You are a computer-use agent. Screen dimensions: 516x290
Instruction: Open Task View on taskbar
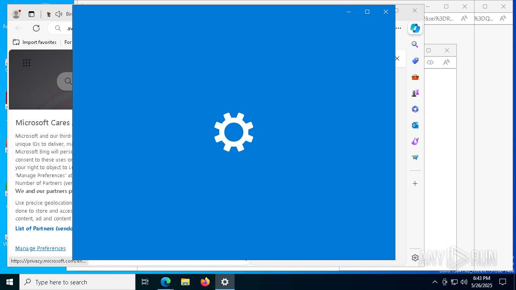coord(145,282)
